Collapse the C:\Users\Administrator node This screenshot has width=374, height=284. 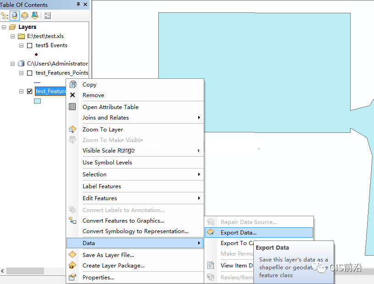pos(13,64)
